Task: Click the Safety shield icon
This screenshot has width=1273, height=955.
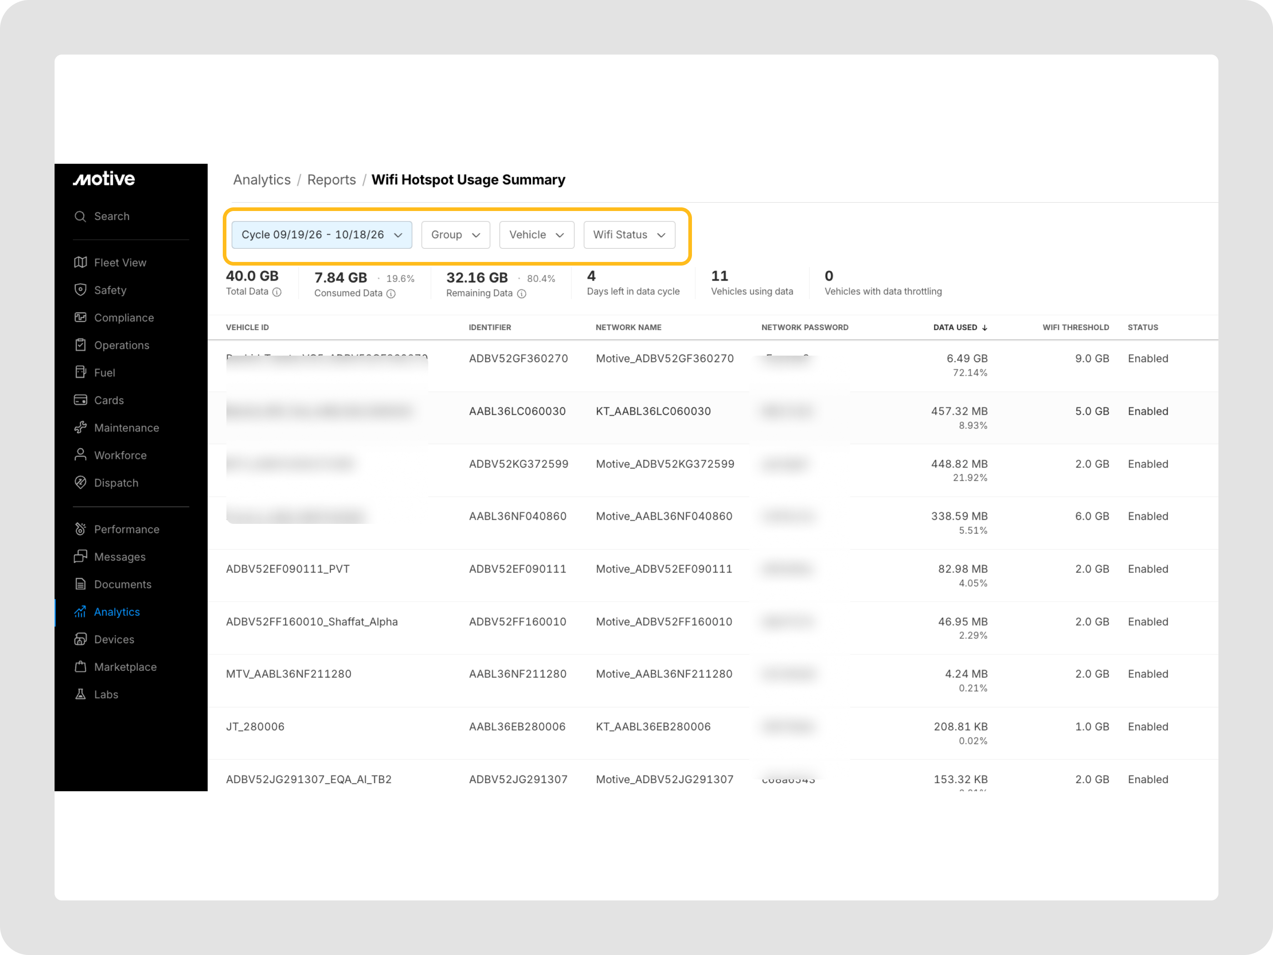Action: click(x=80, y=290)
